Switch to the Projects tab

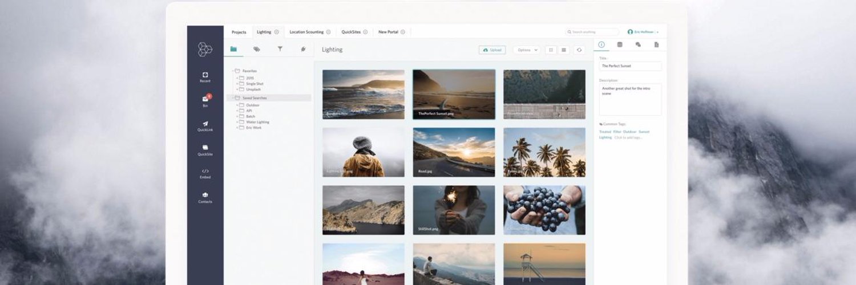(239, 32)
